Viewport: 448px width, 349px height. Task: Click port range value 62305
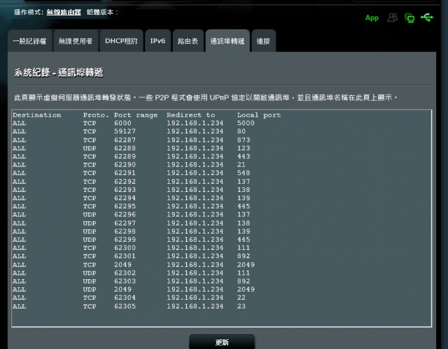pos(125,307)
